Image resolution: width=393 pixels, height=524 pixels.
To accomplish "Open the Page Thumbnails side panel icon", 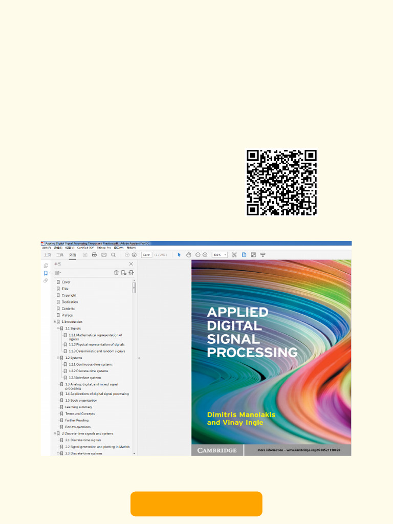I will (46, 266).
